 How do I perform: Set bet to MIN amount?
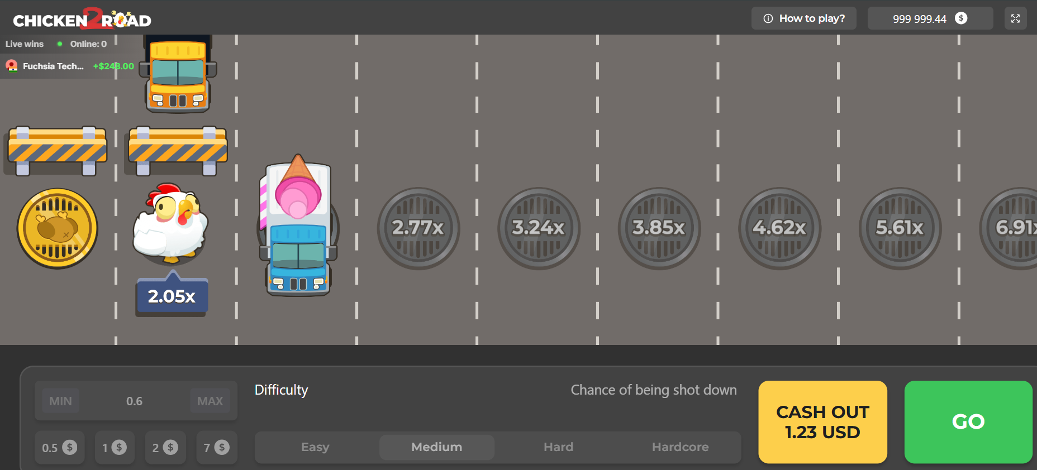[60, 401]
